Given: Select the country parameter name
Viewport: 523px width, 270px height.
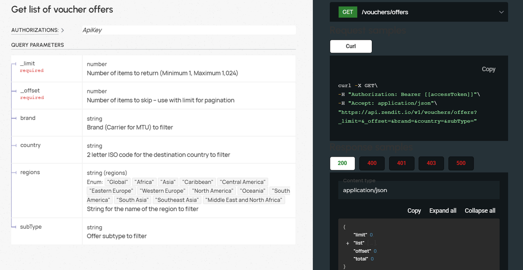Looking at the screenshot, I should (30, 145).
